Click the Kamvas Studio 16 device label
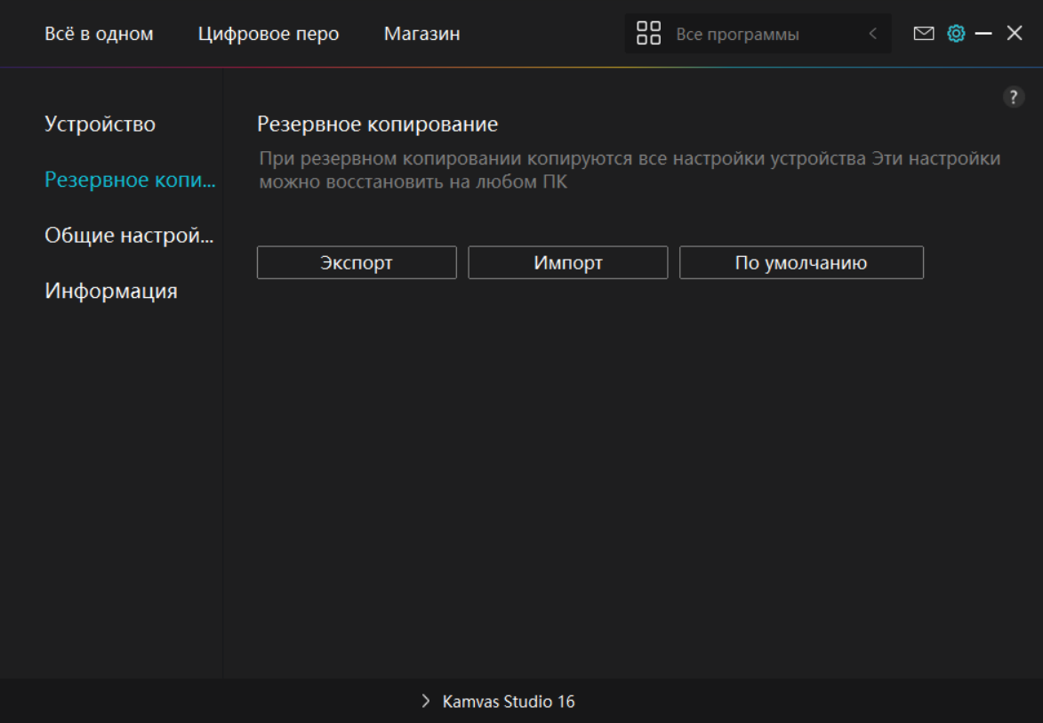 click(x=509, y=702)
